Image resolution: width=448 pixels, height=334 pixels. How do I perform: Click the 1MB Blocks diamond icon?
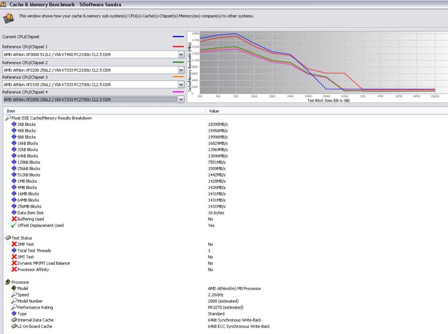tap(14, 181)
